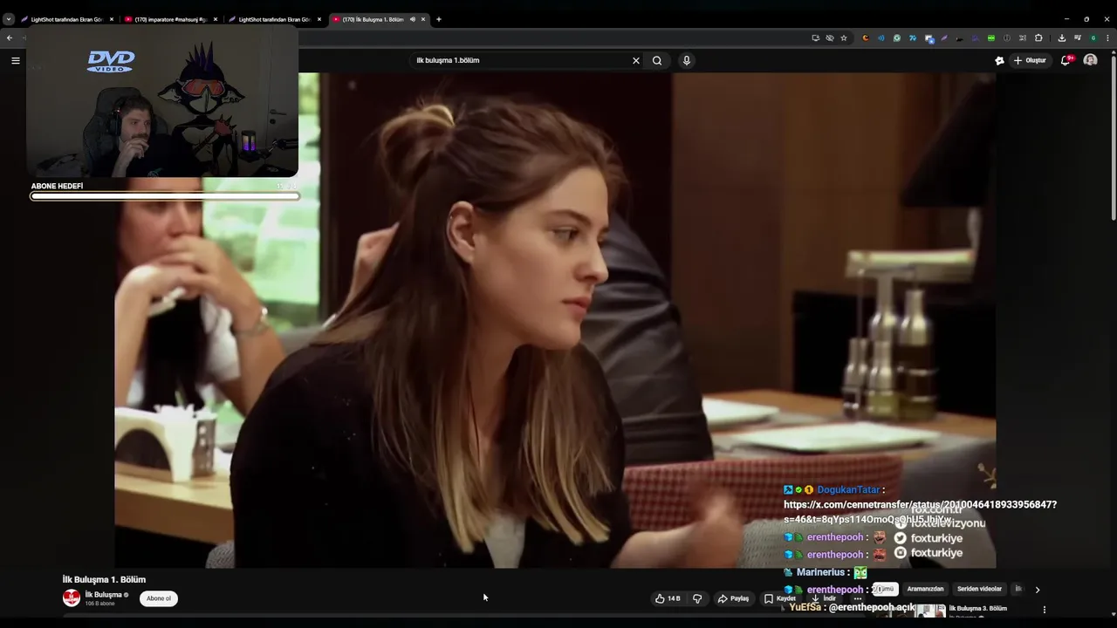Bookmark this page with the star icon
Image resolution: width=1117 pixels, height=628 pixels.
[844, 38]
